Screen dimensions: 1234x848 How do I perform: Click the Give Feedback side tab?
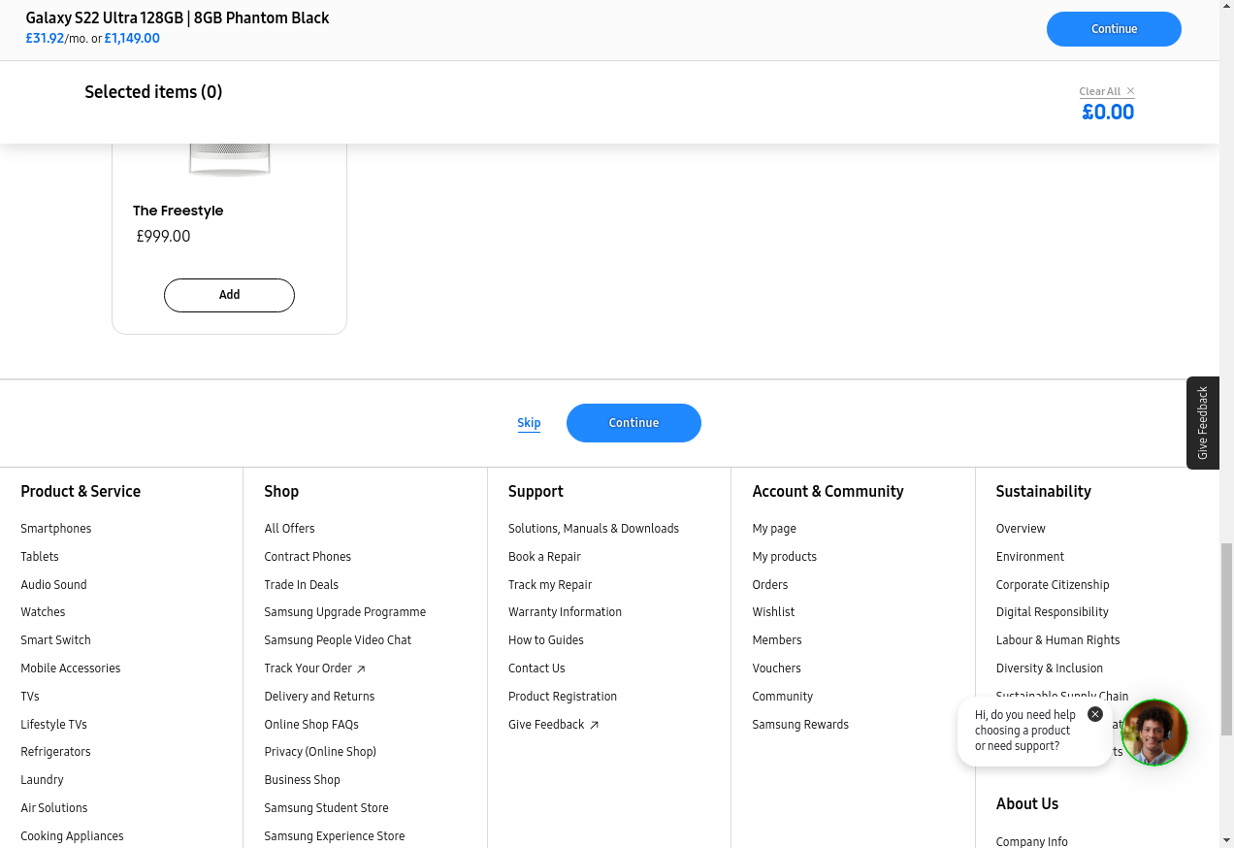(1202, 423)
